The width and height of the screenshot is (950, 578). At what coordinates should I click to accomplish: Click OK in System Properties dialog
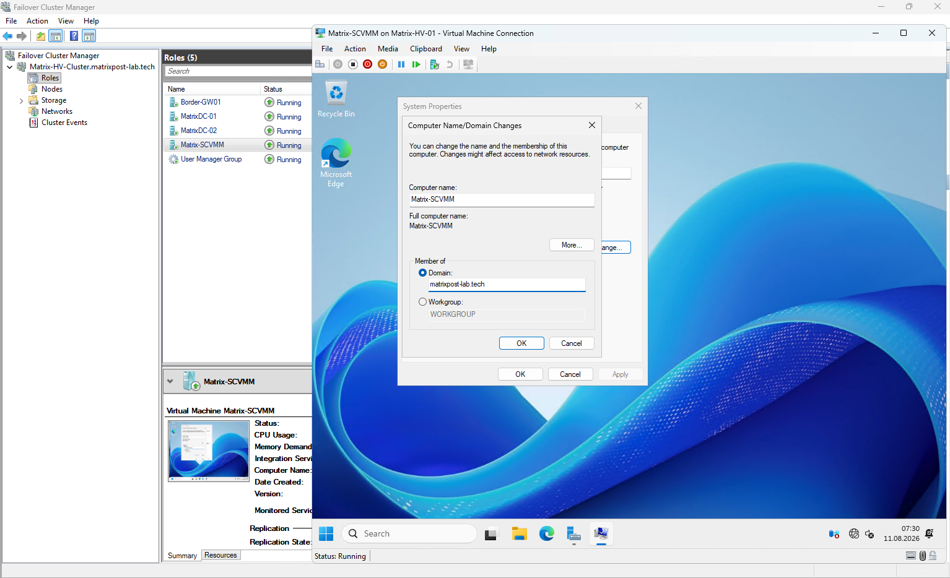tap(520, 374)
